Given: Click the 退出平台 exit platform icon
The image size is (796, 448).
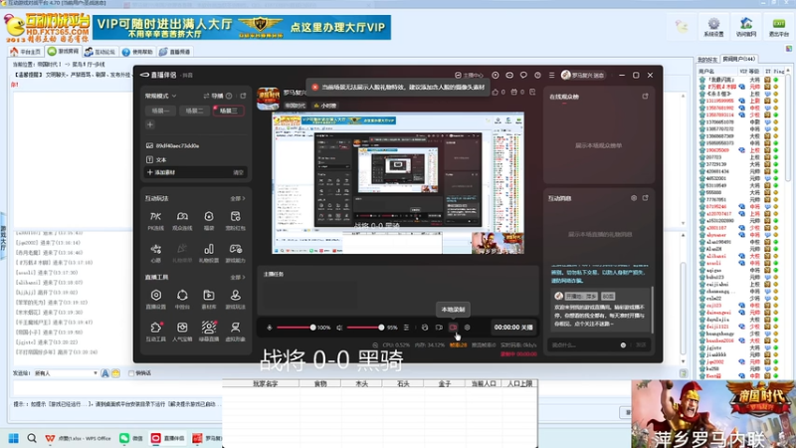Looking at the screenshot, I should click(x=779, y=27).
